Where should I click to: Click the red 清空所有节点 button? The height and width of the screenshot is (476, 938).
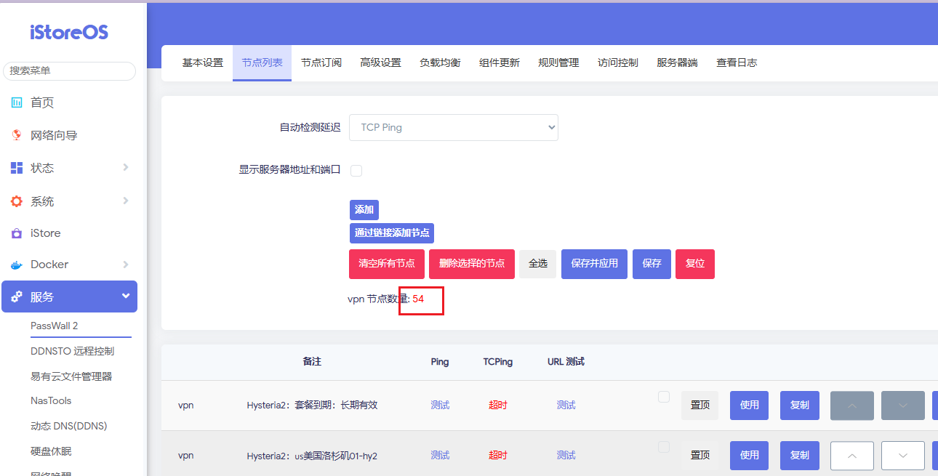[x=387, y=264]
